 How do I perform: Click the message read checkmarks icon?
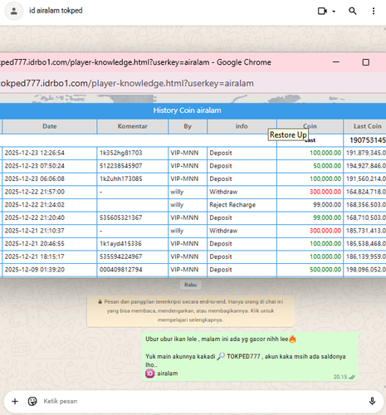click(352, 377)
